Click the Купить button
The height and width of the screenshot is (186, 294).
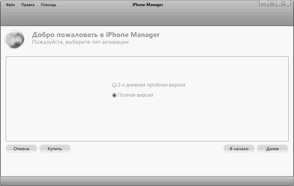click(55, 149)
